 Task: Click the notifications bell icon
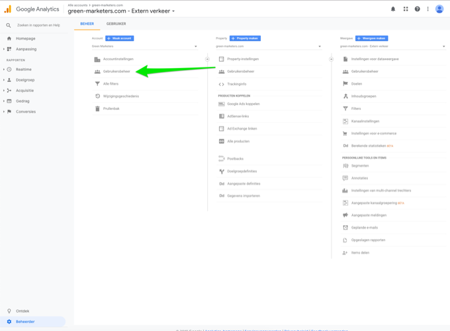393,9
